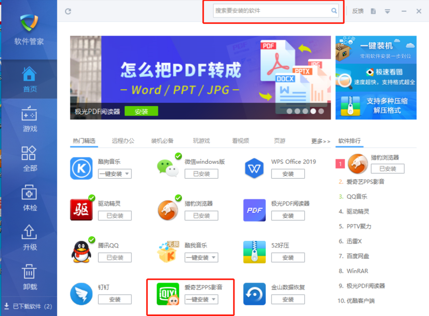Viewport: 429px width, 316px height.
Task: Expand 酷狗音乐 一键安装 dropdown arrow
Action: pyautogui.click(x=127, y=174)
